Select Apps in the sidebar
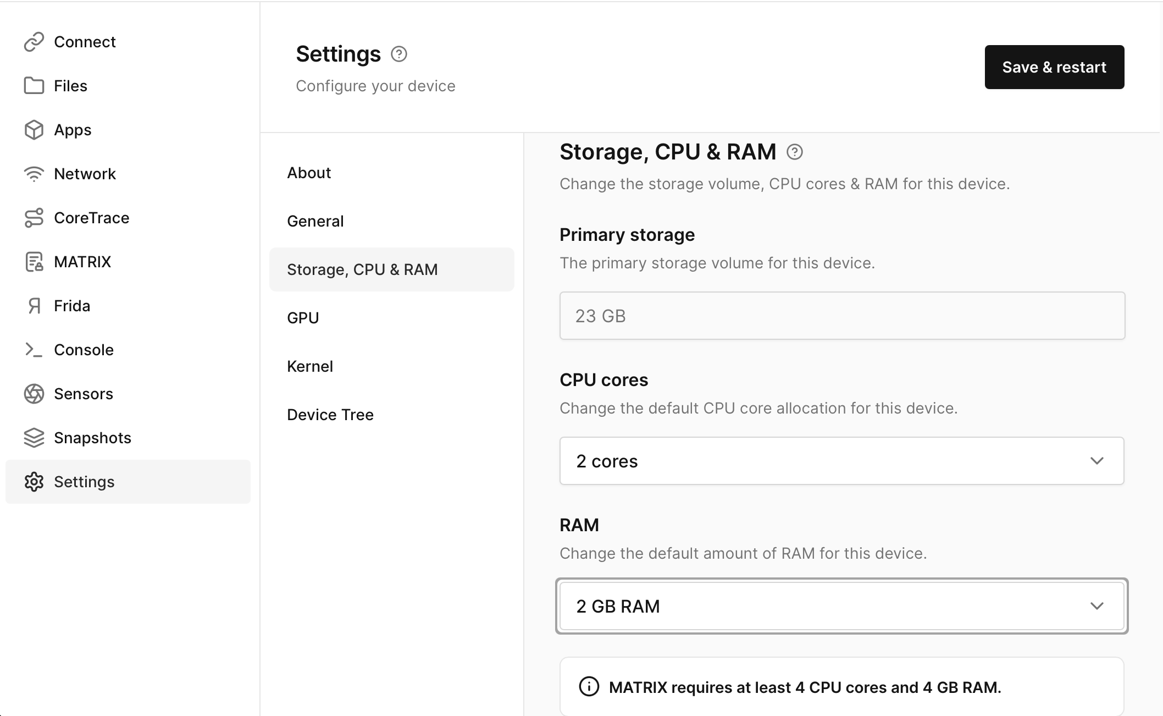1163x716 pixels. 72,130
